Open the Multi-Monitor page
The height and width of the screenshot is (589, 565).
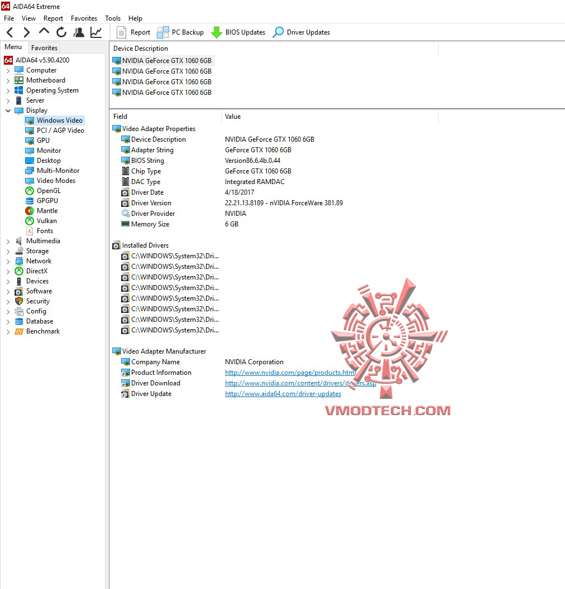tap(52, 171)
